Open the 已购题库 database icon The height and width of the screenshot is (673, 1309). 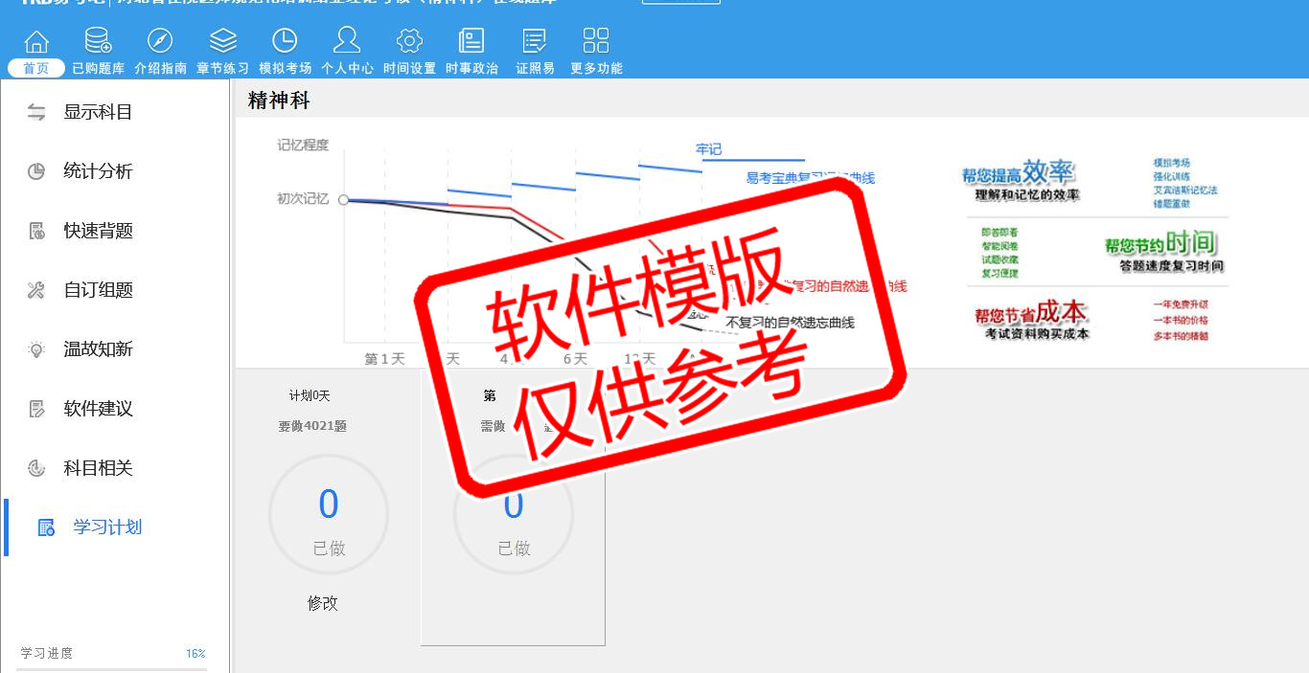click(x=98, y=42)
